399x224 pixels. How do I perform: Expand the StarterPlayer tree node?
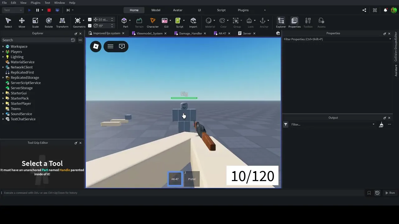[3, 104]
